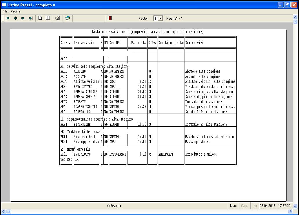The width and height of the screenshot is (299, 215).
Task: Click the vertical scrollbar up arrow
Action: point(295,17)
